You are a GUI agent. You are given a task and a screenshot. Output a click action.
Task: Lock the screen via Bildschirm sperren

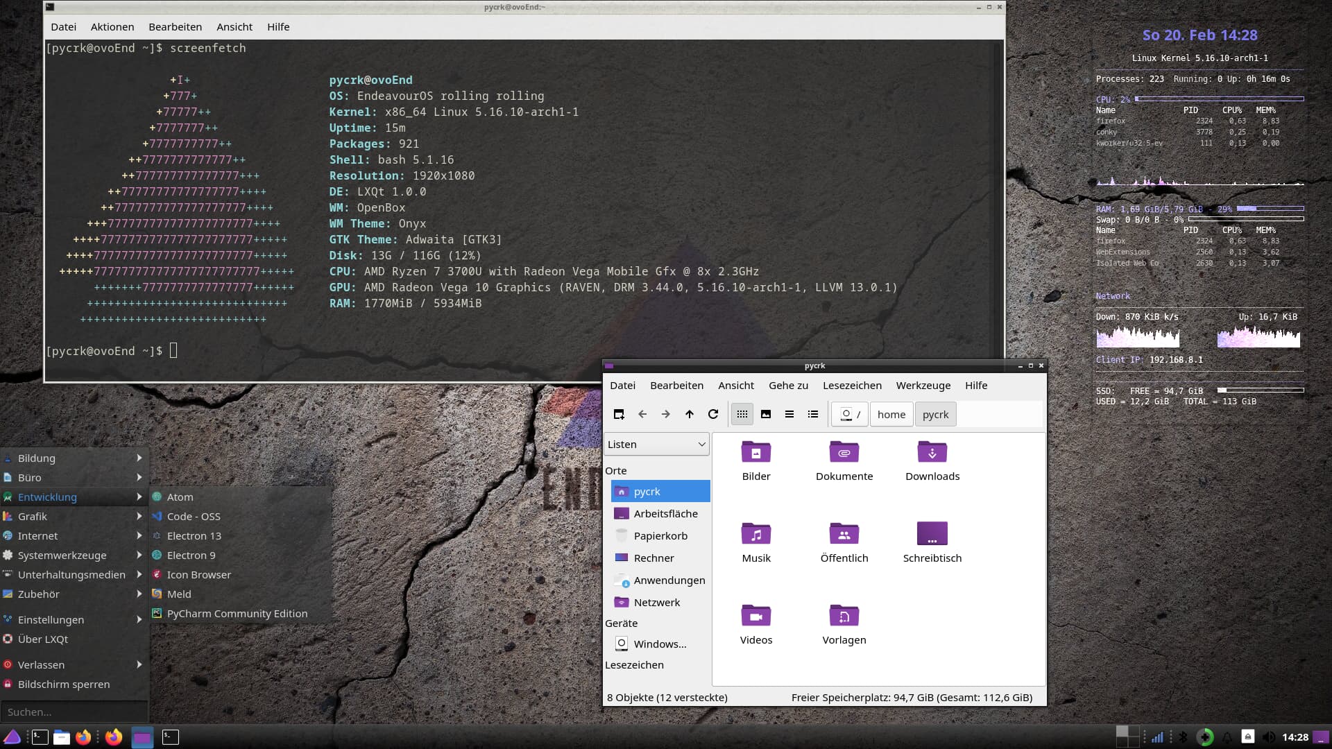[64, 684]
